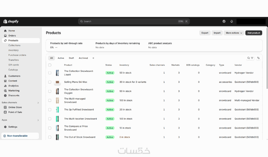Open Gift cards in sidebar
This screenshot has height=157, width=268.
[x=13, y=65]
